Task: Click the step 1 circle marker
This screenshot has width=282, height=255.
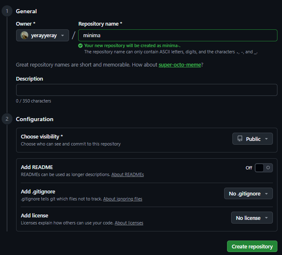Action: (x=7, y=11)
